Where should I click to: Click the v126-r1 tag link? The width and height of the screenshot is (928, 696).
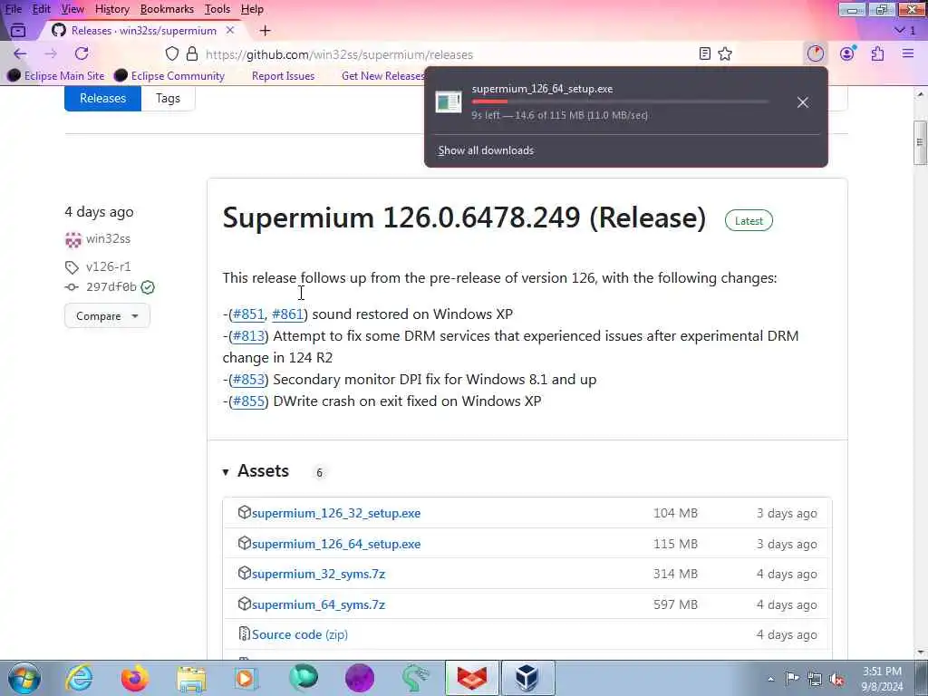click(109, 267)
